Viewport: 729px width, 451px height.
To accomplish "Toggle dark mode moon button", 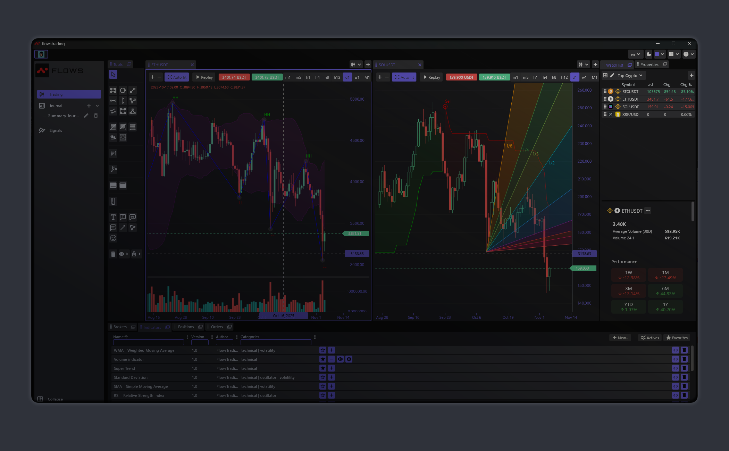I will pyautogui.click(x=648, y=54).
